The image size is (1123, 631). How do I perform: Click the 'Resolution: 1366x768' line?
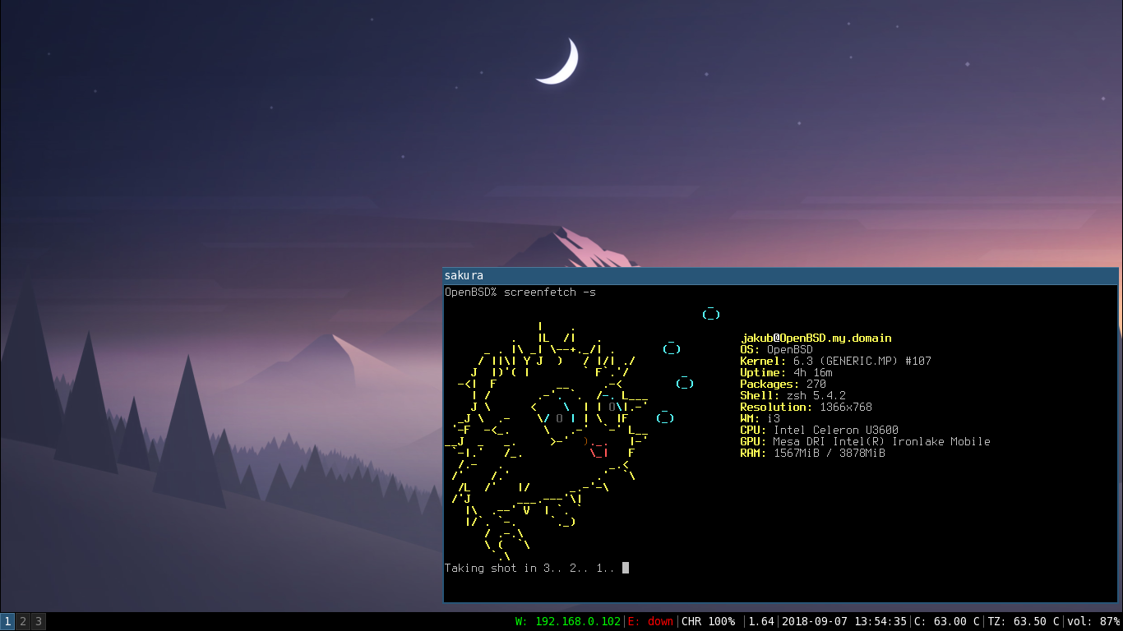coord(806,408)
